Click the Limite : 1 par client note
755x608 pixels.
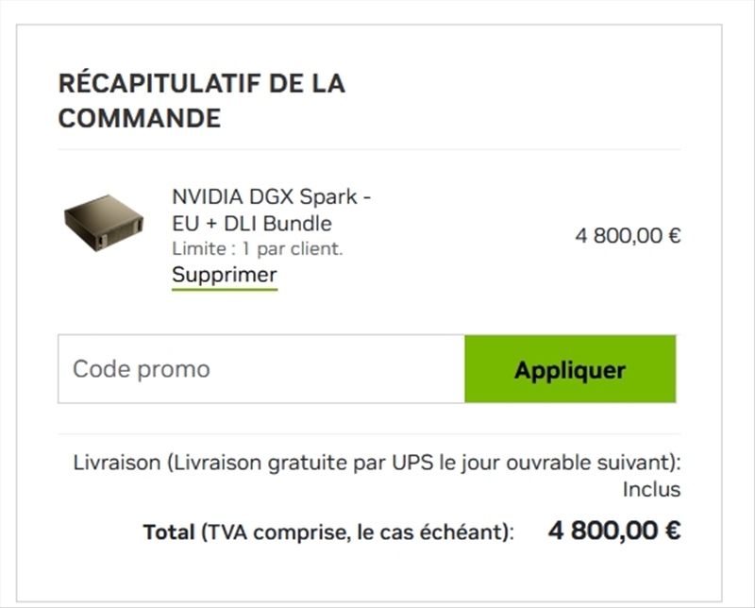pyautogui.click(x=257, y=249)
